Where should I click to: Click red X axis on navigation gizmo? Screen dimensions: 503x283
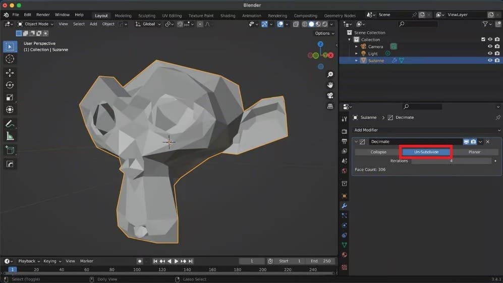pyautogui.click(x=330, y=55)
